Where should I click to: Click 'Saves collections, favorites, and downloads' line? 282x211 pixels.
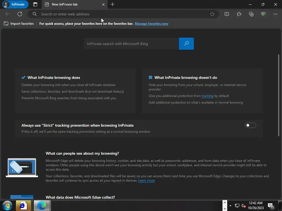click(73, 91)
